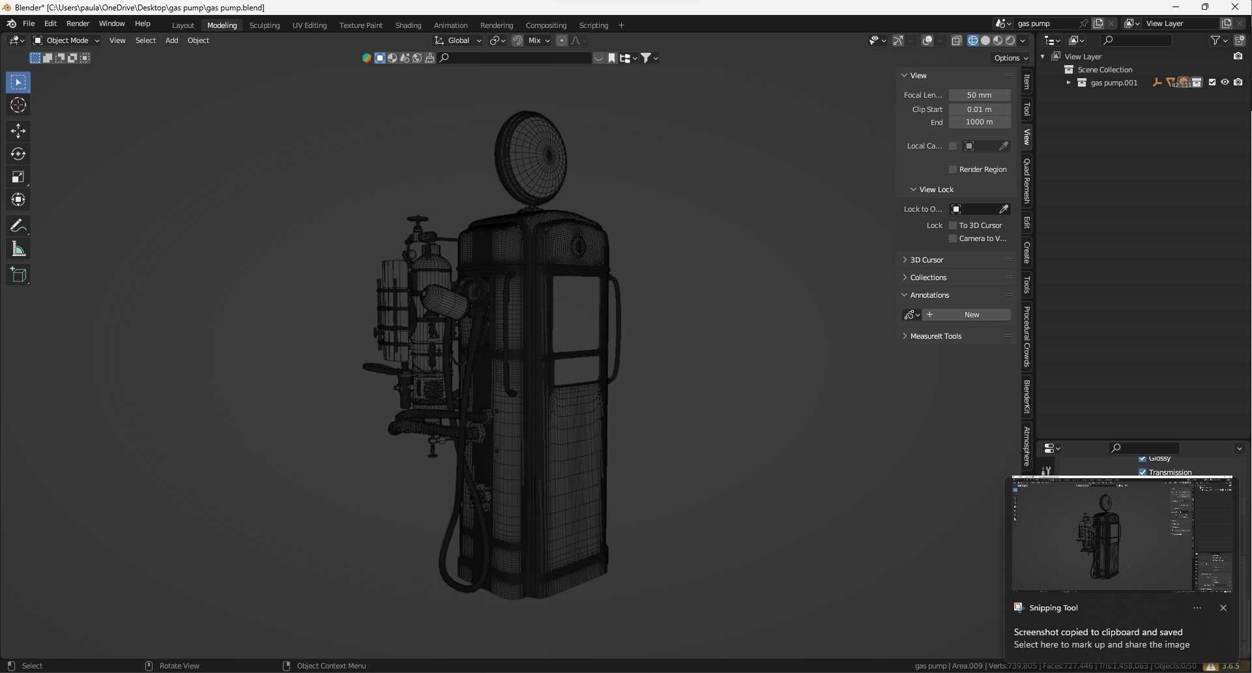The width and height of the screenshot is (1252, 673).
Task: Activate the 3D Cursor tool
Action: point(18,105)
